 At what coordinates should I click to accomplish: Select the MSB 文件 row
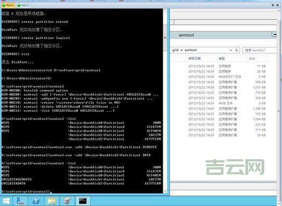pyautogui.click(x=219, y=103)
